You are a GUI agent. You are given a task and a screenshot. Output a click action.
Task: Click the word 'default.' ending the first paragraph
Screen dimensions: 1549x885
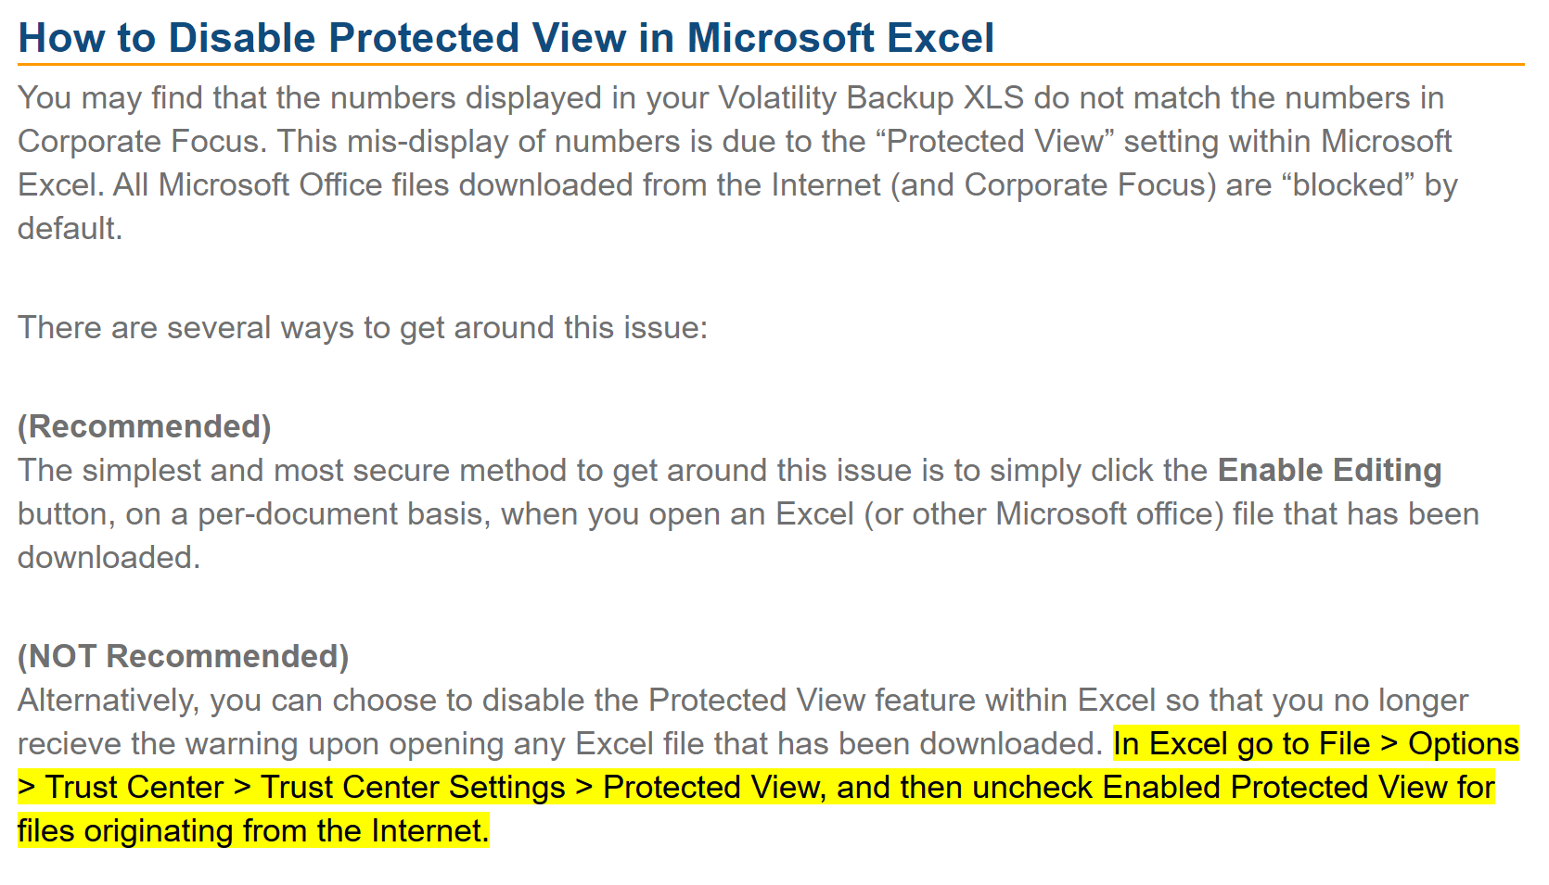[x=70, y=229]
